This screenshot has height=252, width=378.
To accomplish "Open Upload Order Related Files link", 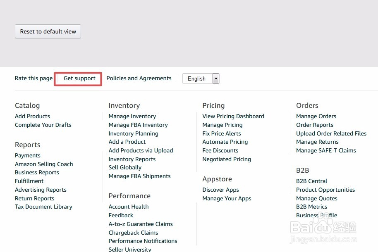I will point(331,133).
